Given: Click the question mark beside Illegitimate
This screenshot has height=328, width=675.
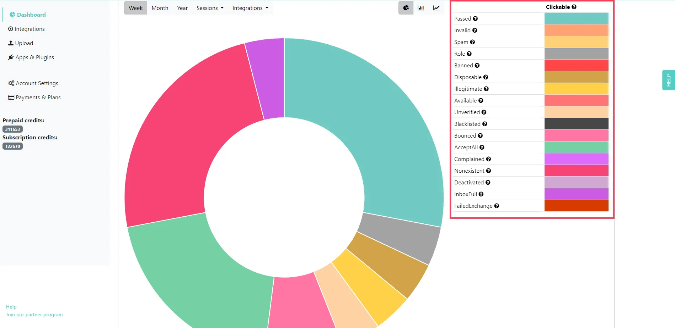Looking at the screenshot, I should tap(486, 89).
